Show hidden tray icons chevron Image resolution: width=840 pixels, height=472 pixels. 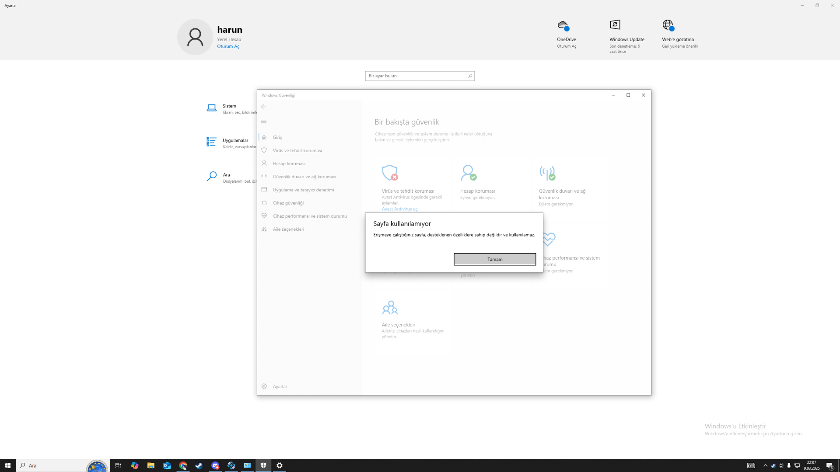coord(765,465)
